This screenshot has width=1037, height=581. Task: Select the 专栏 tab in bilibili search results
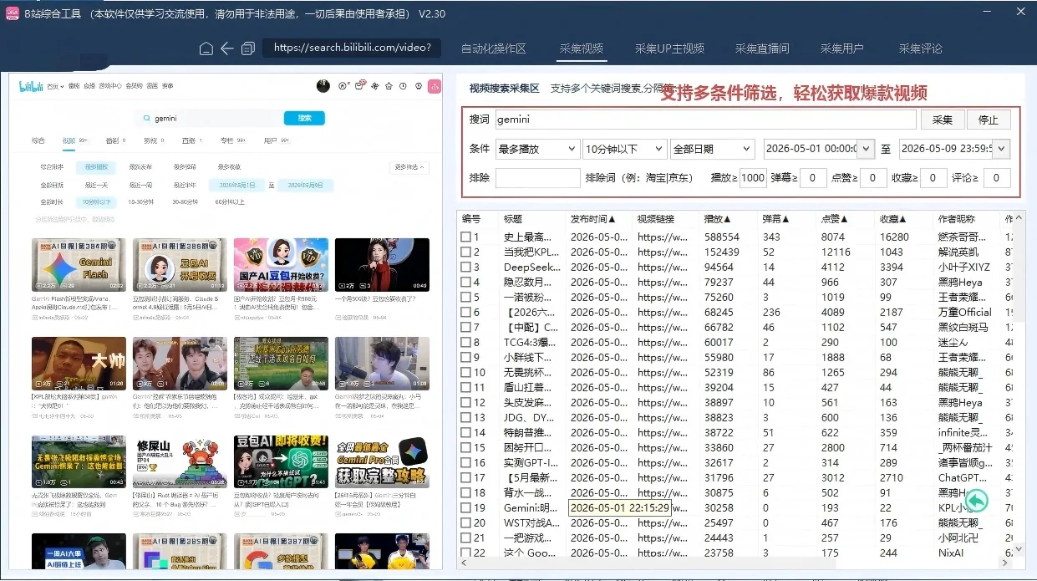click(x=226, y=140)
